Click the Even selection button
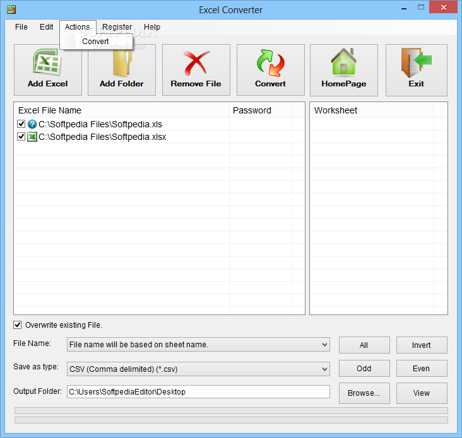The height and width of the screenshot is (438, 462). coord(422,368)
